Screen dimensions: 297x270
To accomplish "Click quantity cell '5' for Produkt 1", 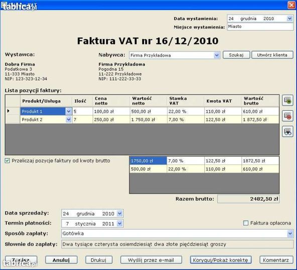I will (x=82, y=111).
